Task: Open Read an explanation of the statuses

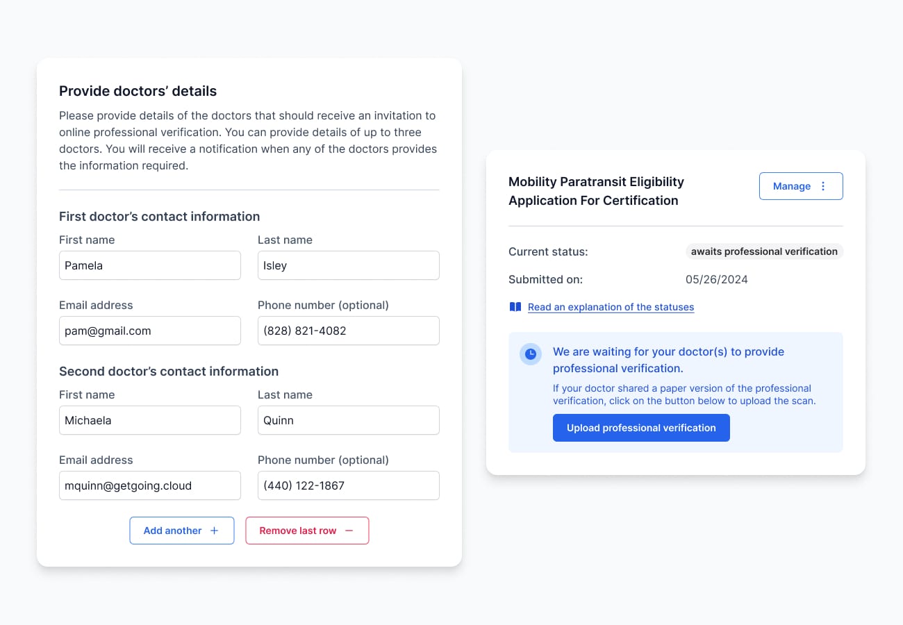Action: 611,307
